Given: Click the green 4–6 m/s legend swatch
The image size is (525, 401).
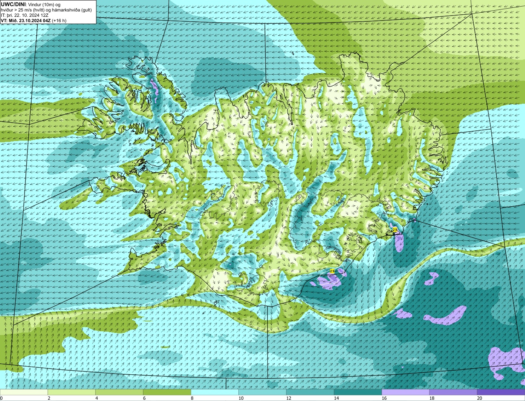Looking at the screenshot, I should 119,392.
